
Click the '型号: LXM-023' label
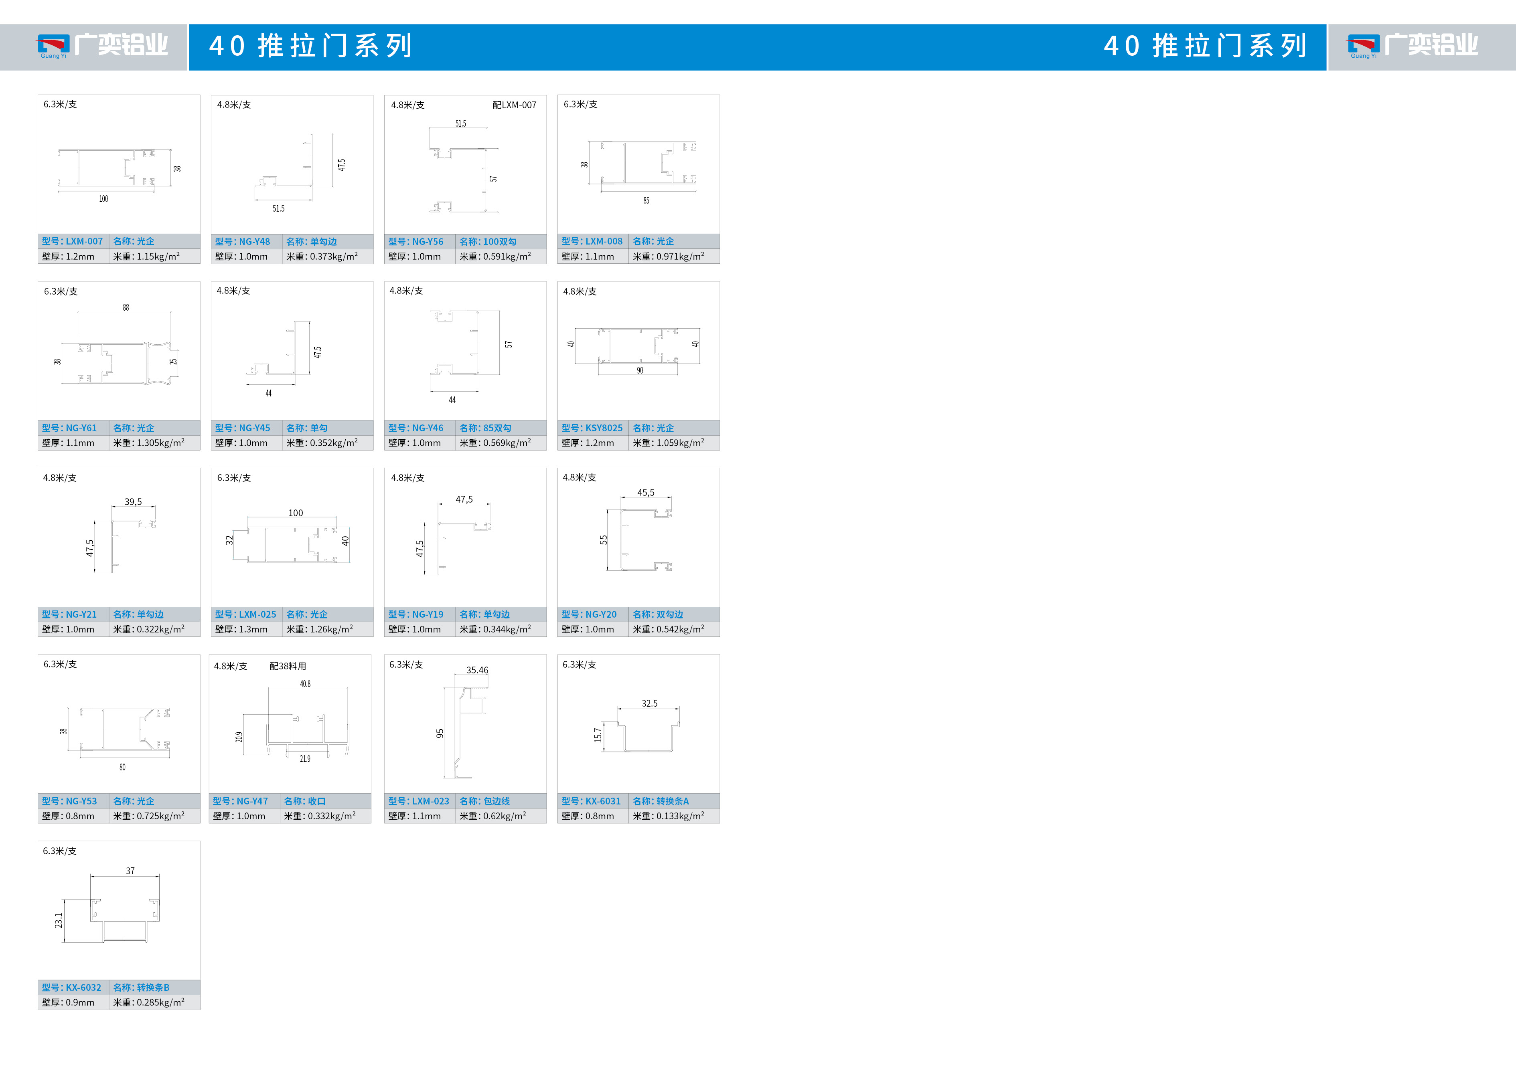pyautogui.click(x=419, y=802)
